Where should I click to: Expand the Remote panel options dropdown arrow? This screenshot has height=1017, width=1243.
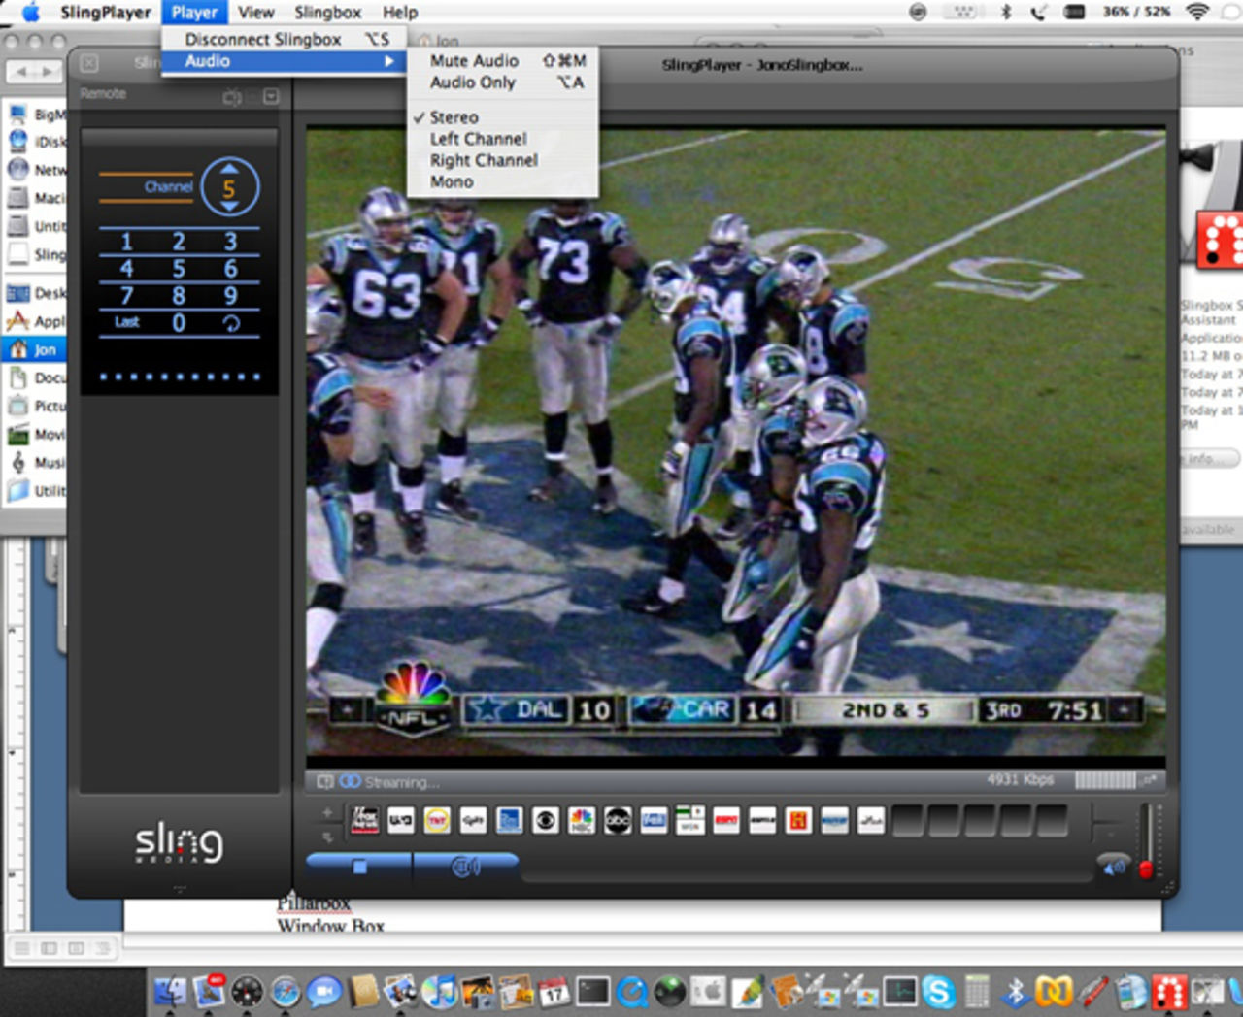[x=269, y=96]
